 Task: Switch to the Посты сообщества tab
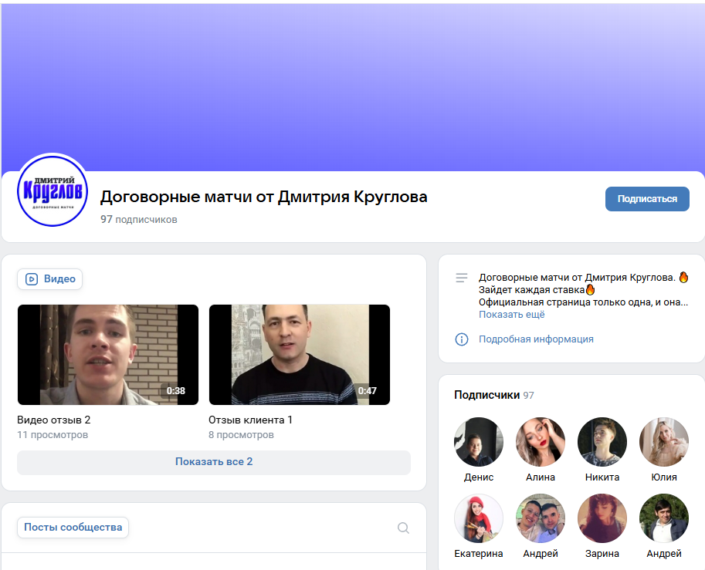(x=72, y=527)
